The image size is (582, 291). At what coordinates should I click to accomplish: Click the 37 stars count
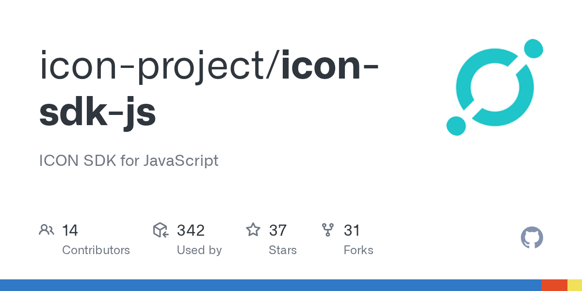pyautogui.click(x=278, y=230)
